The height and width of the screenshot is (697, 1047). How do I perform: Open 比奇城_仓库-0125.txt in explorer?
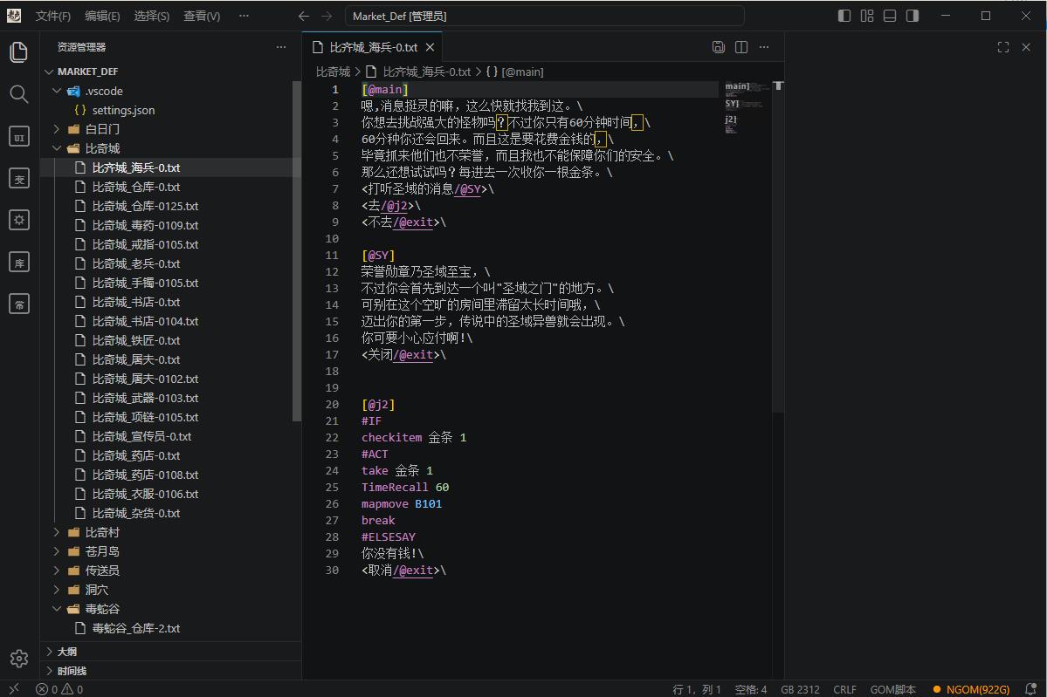[145, 206]
